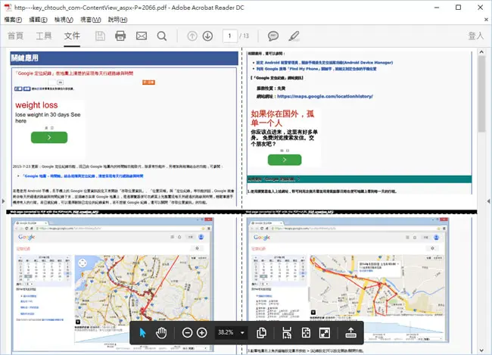Choose the arrow selection tool
492x355 pixels.
pyautogui.click(x=142, y=333)
